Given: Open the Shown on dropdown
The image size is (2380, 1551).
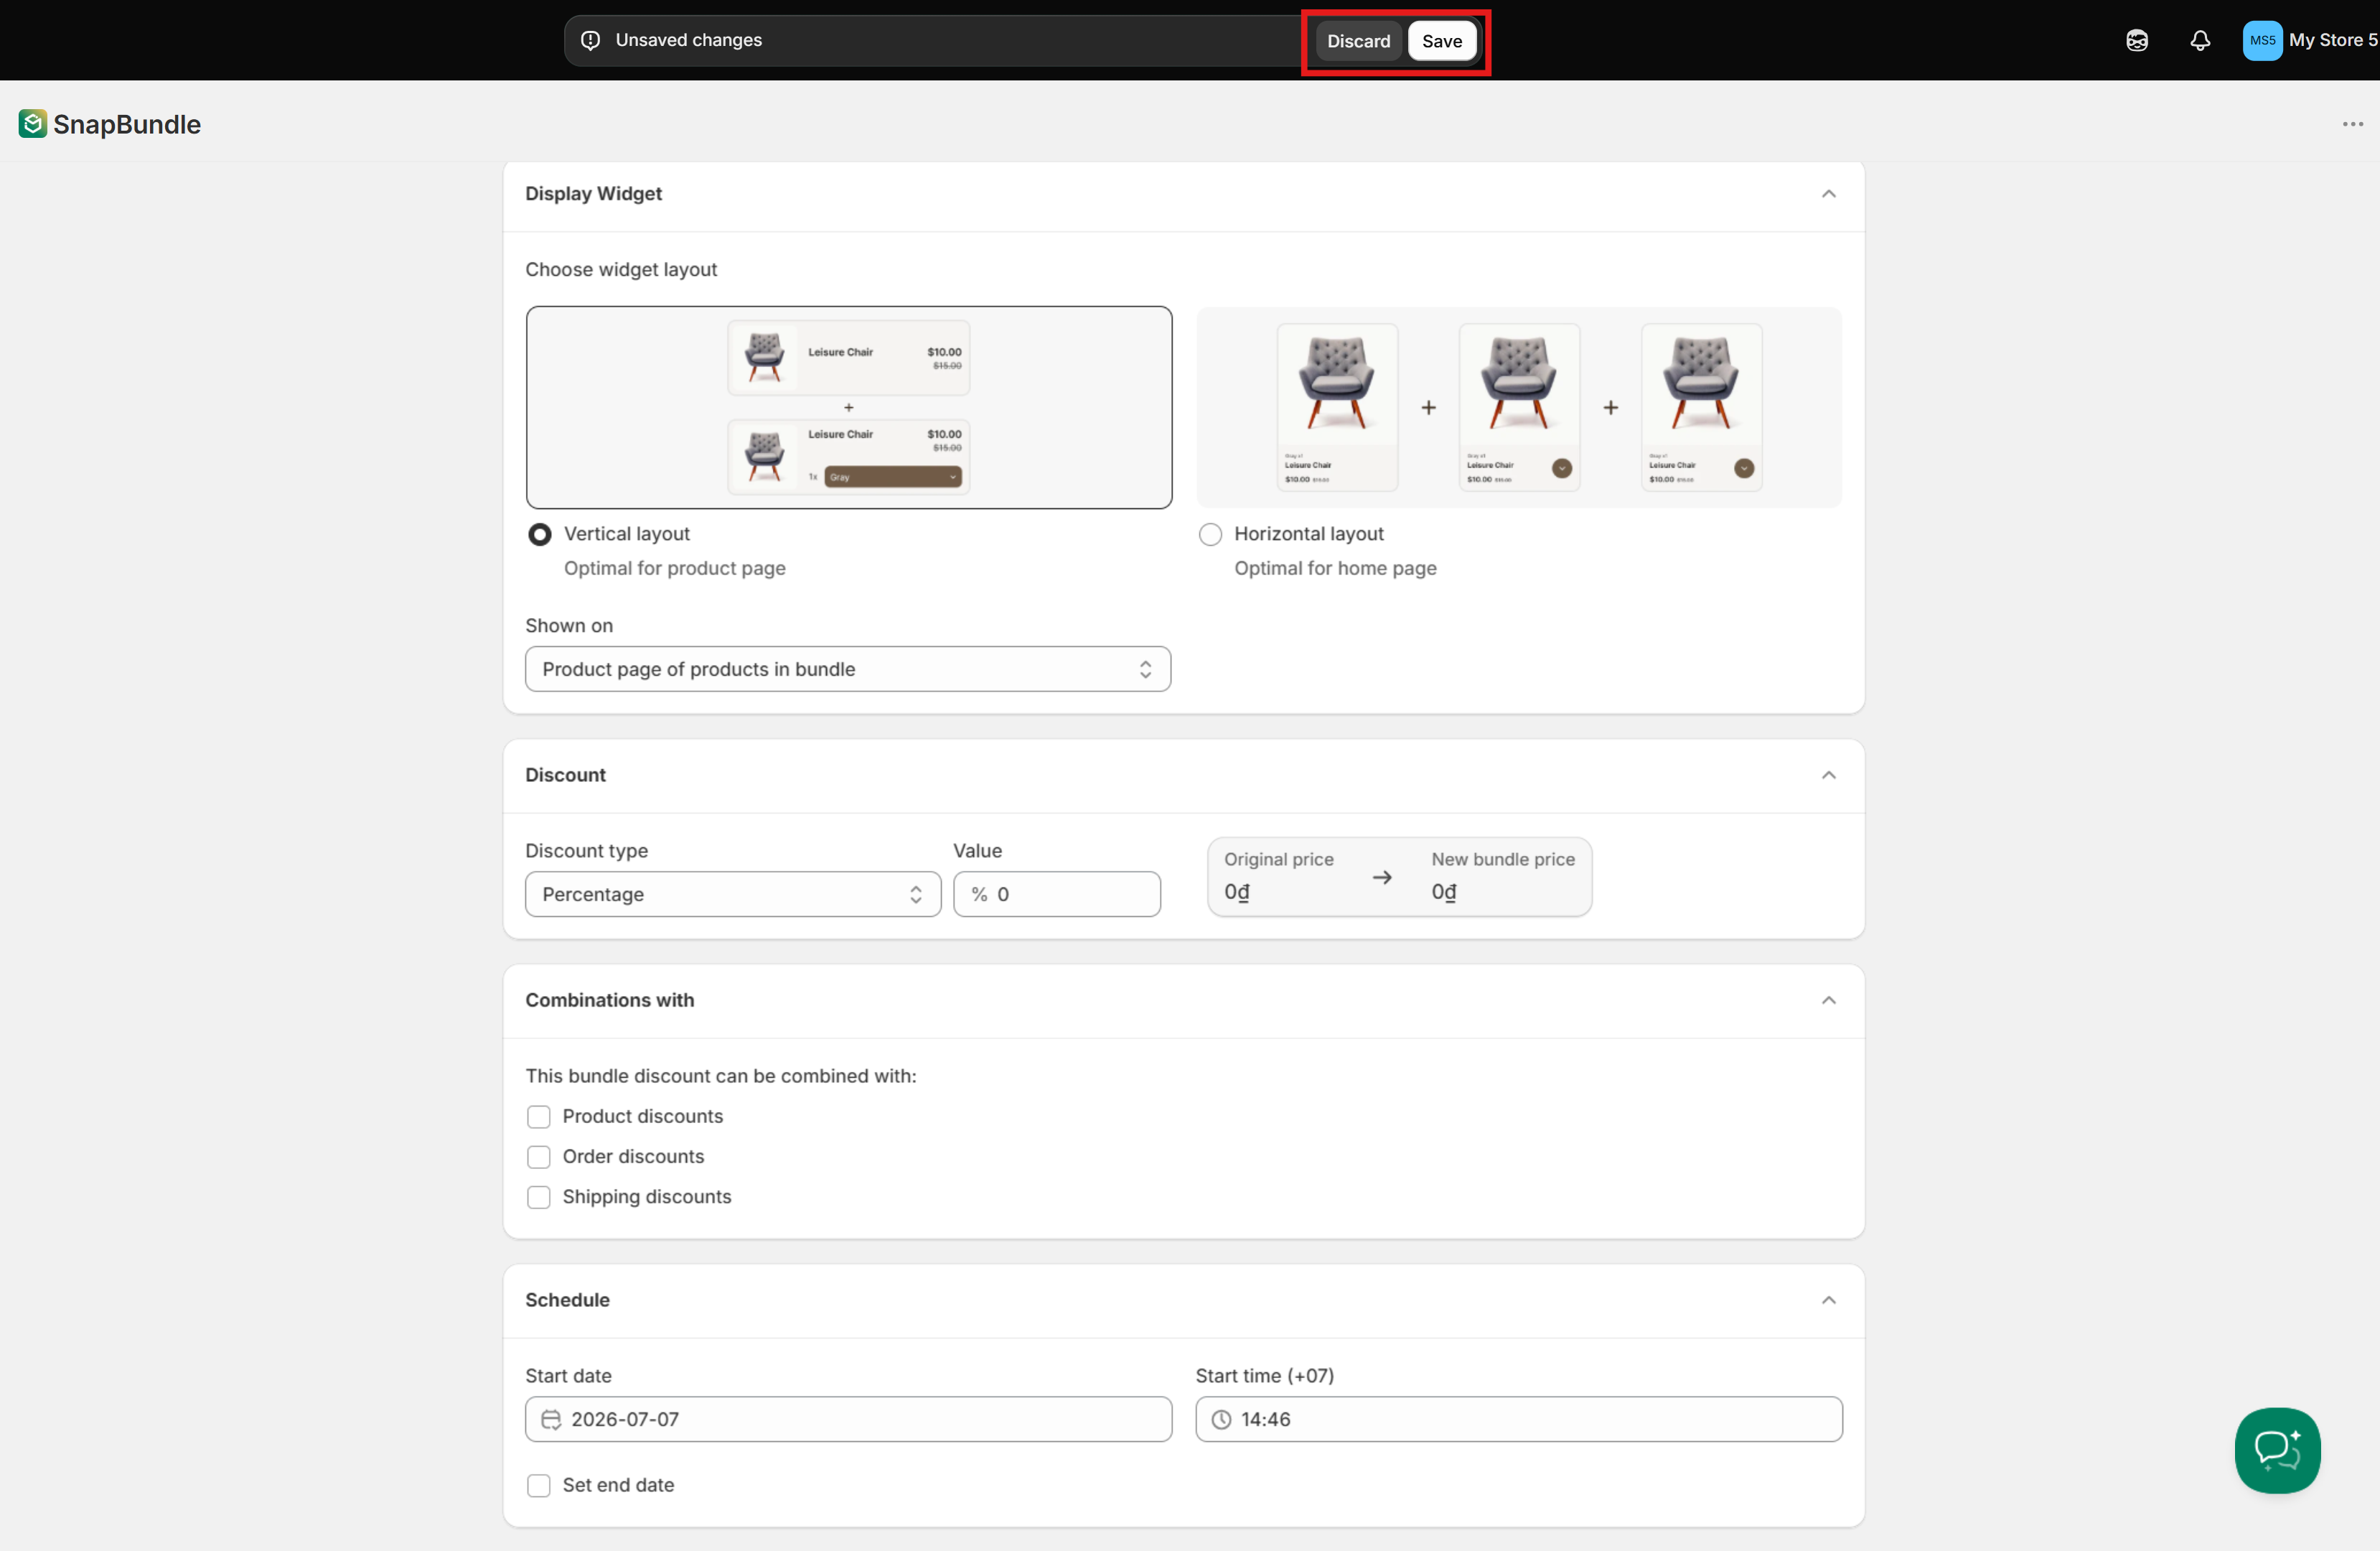Looking at the screenshot, I should pos(848,669).
